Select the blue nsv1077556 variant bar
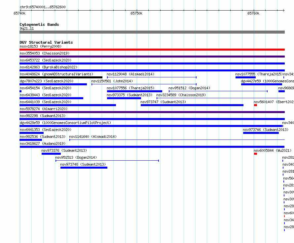This screenshot has height=243, width=294. tap(135, 91)
